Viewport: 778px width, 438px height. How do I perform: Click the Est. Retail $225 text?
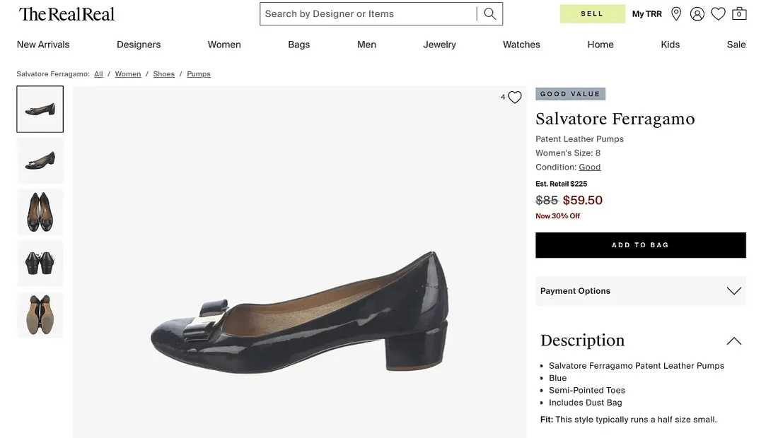click(x=561, y=184)
